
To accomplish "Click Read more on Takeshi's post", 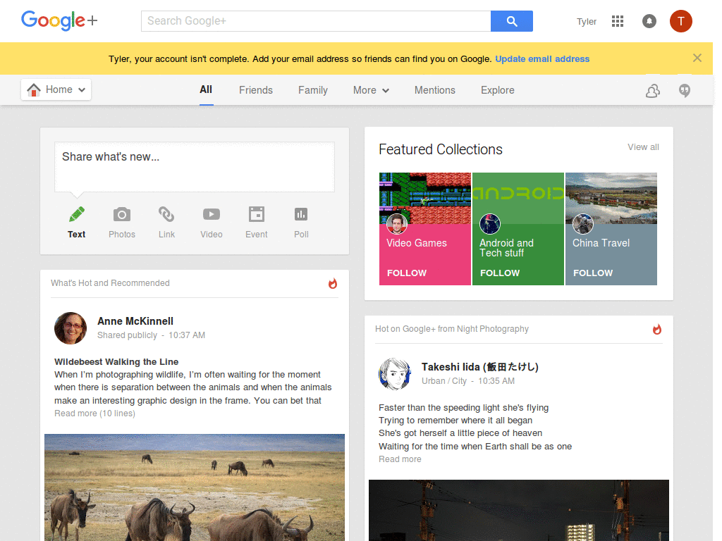I will point(400,459).
